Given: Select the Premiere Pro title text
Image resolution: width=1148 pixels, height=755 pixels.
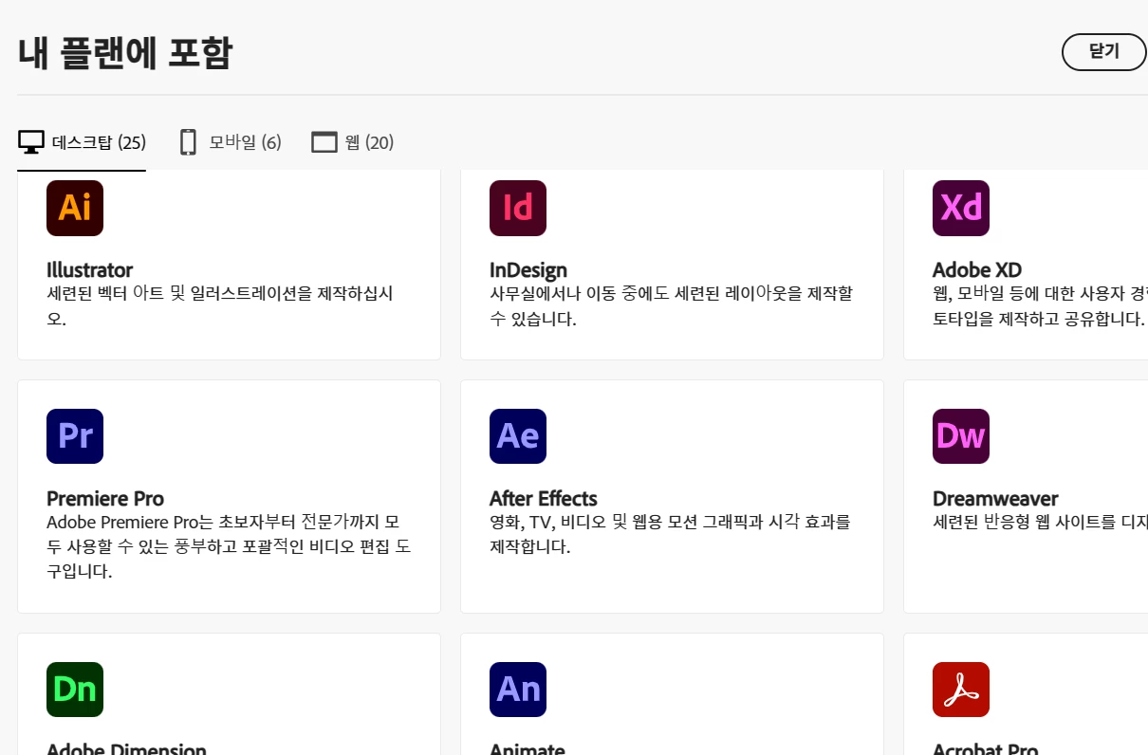Looking at the screenshot, I should (105, 498).
